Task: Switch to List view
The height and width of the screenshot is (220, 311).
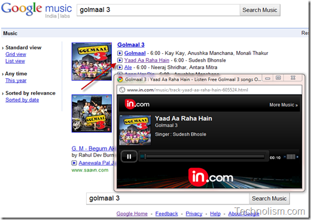Action: (15, 61)
